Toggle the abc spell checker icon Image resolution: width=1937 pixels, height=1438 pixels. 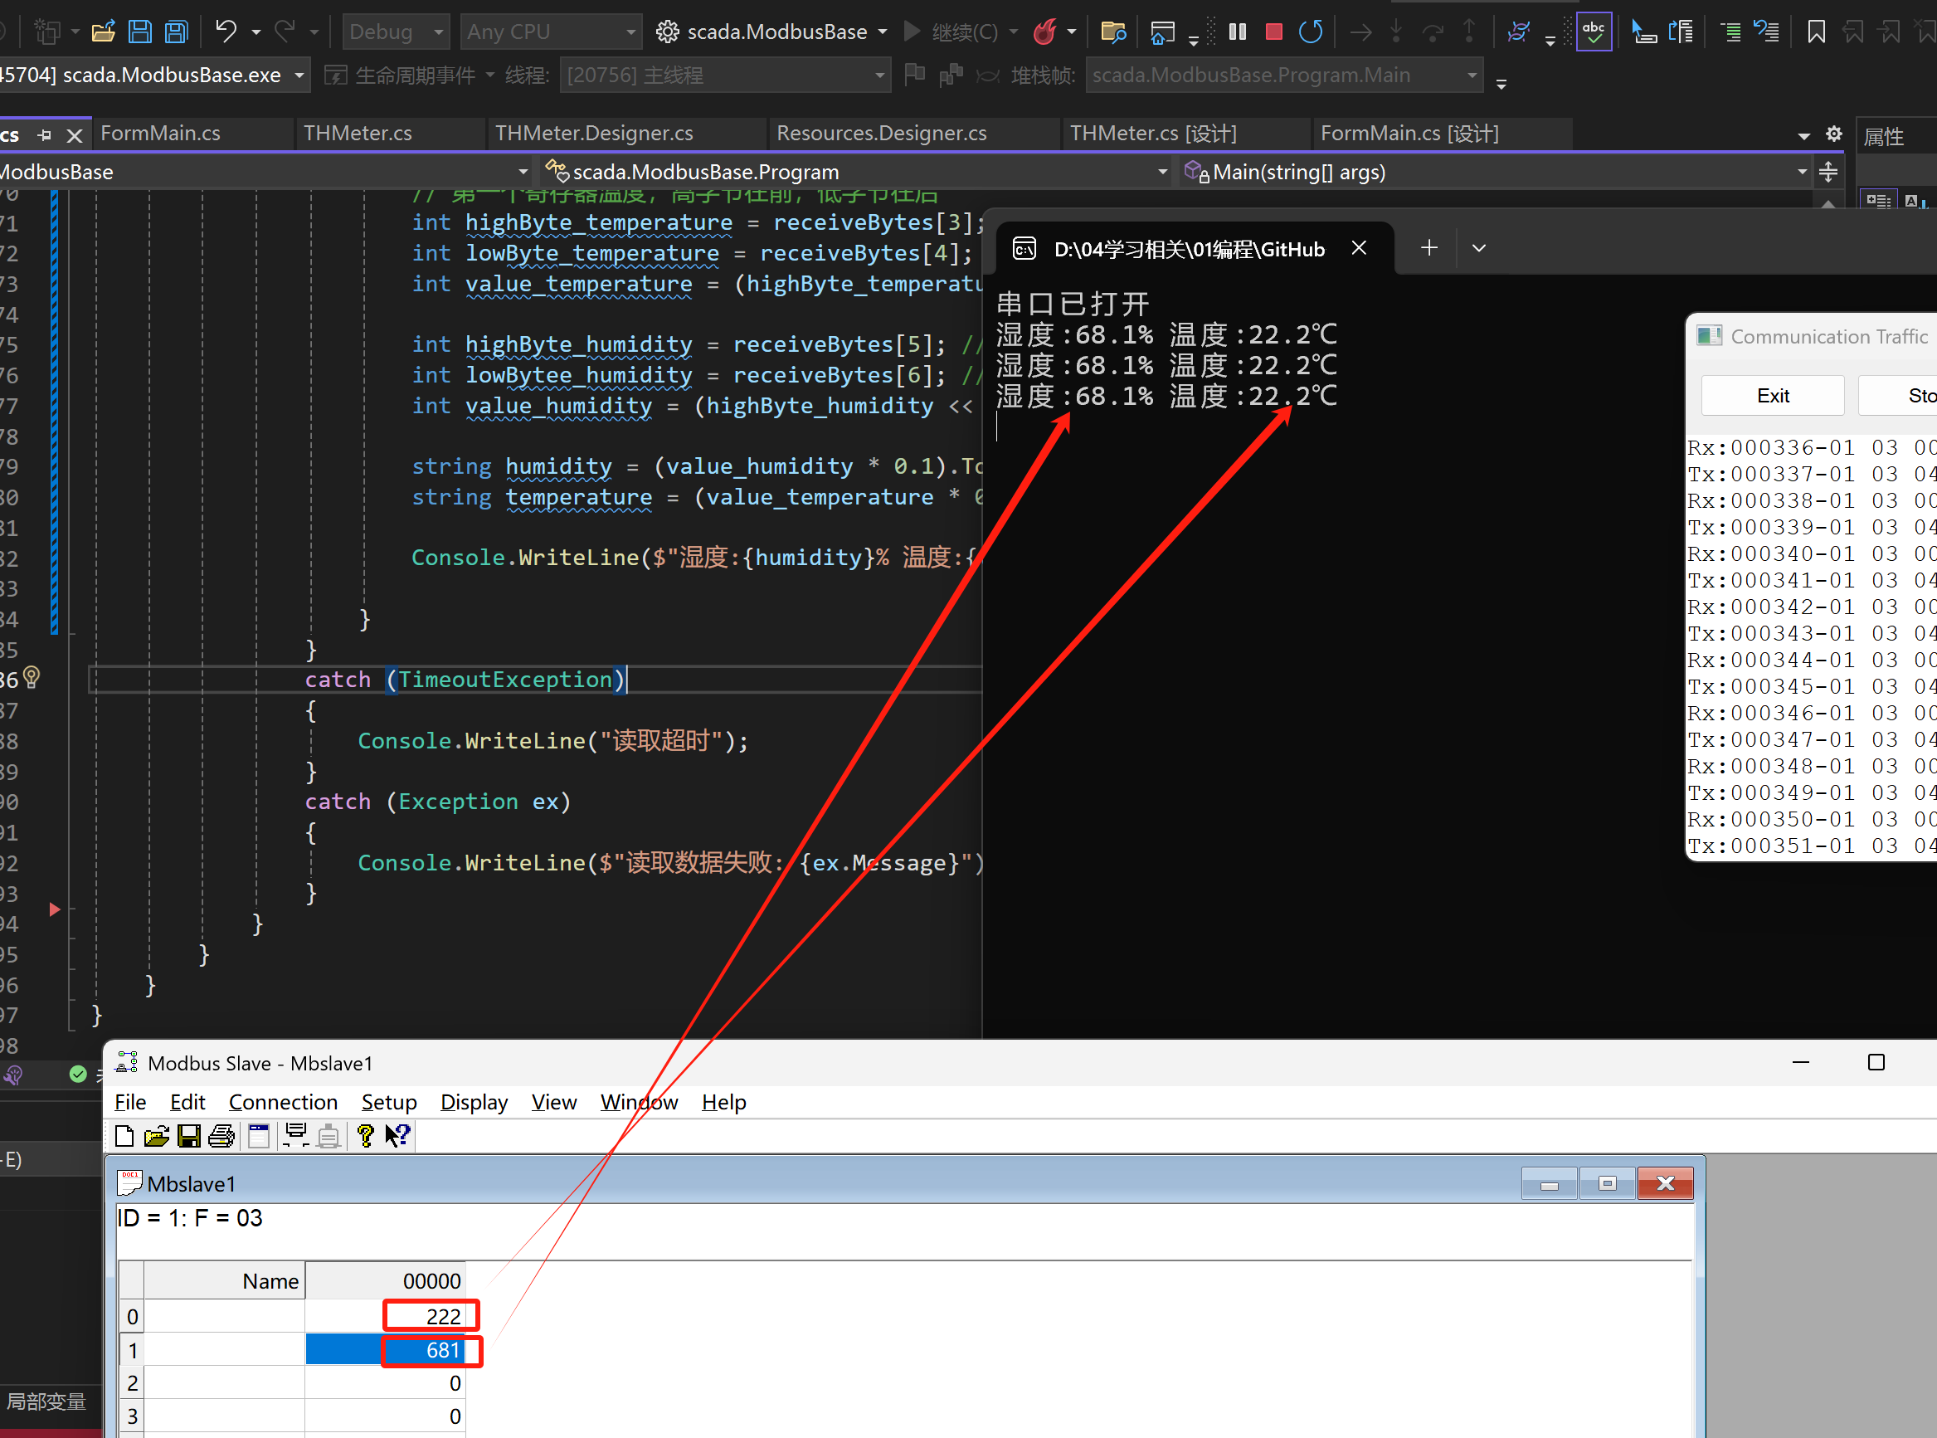[1594, 32]
